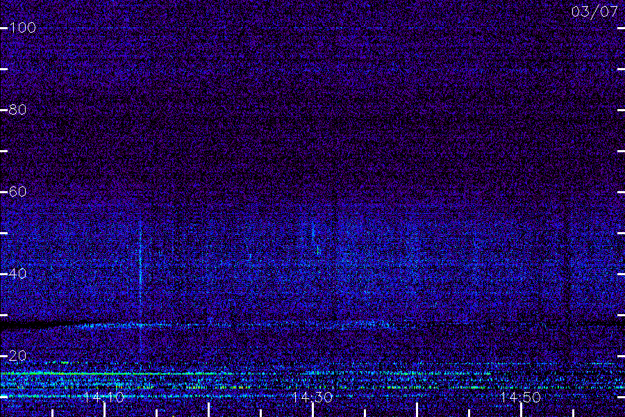Click the 14:10 time axis label
The width and height of the screenshot is (625, 417).
[x=103, y=398]
